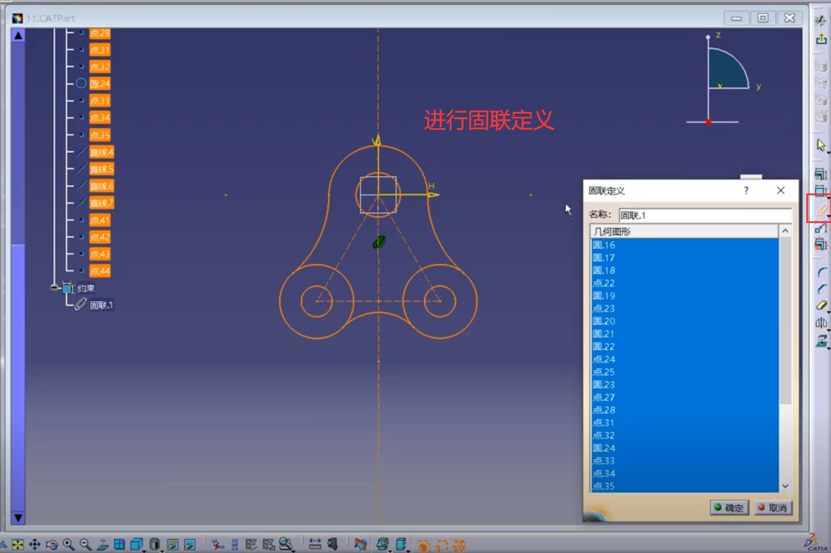Select the Corner fillet tool
831x553 pixels.
click(x=821, y=273)
